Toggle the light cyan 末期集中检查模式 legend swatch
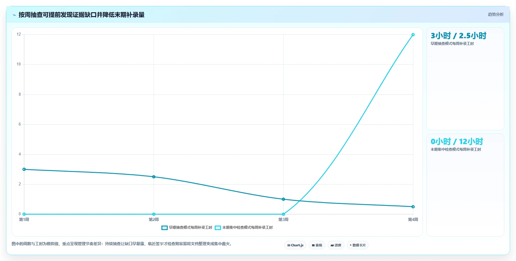Image resolution: width=516 pixels, height=261 pixels. 218,228
